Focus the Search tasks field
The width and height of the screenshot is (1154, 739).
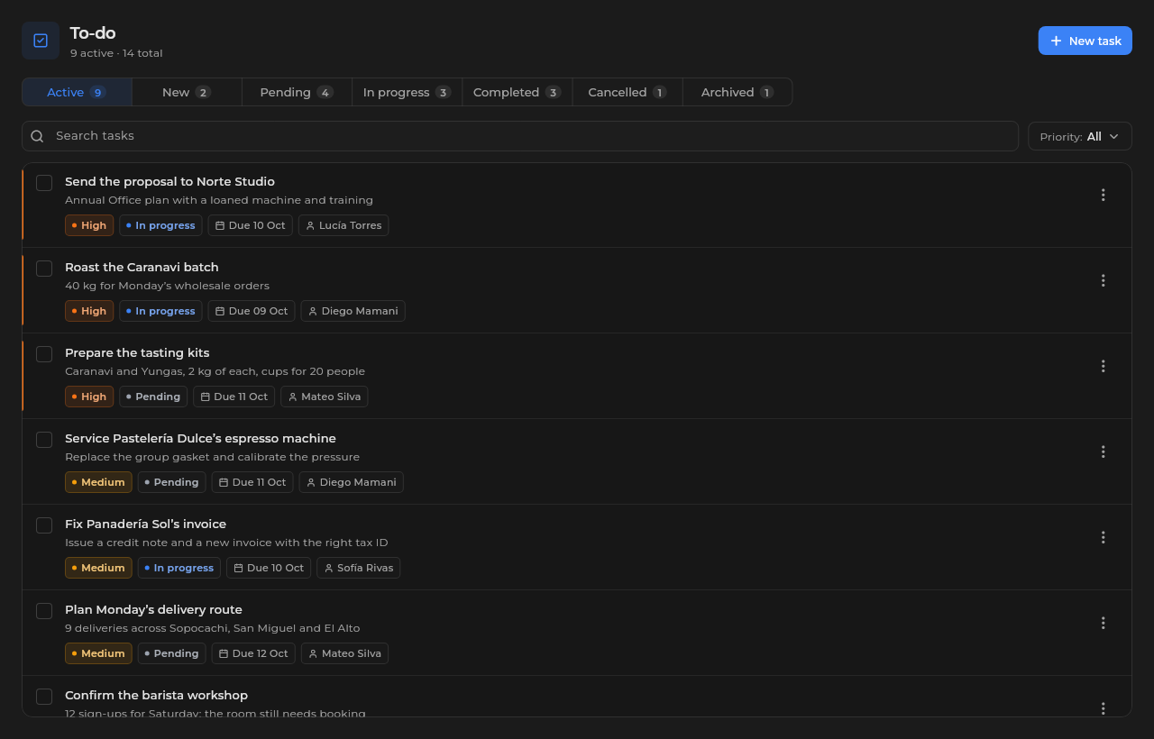click(x=520, y=136)
